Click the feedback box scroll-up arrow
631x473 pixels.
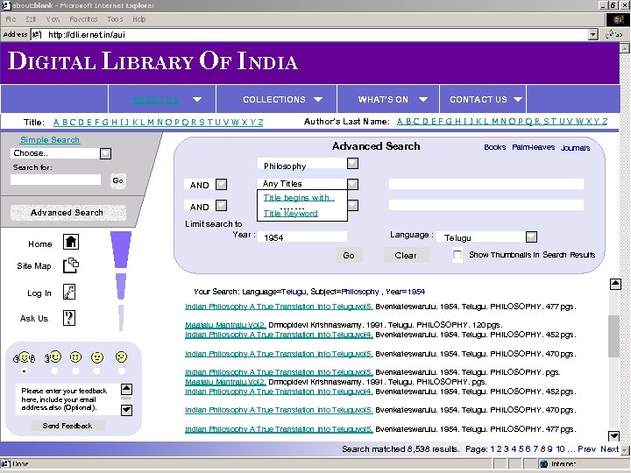point(126,389)
